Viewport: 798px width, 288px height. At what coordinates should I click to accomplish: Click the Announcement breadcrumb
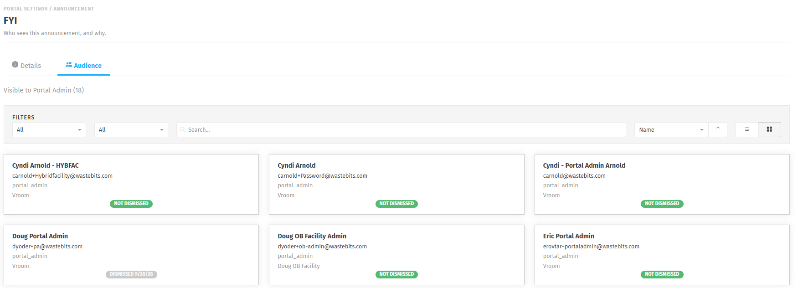coord(73,9)
